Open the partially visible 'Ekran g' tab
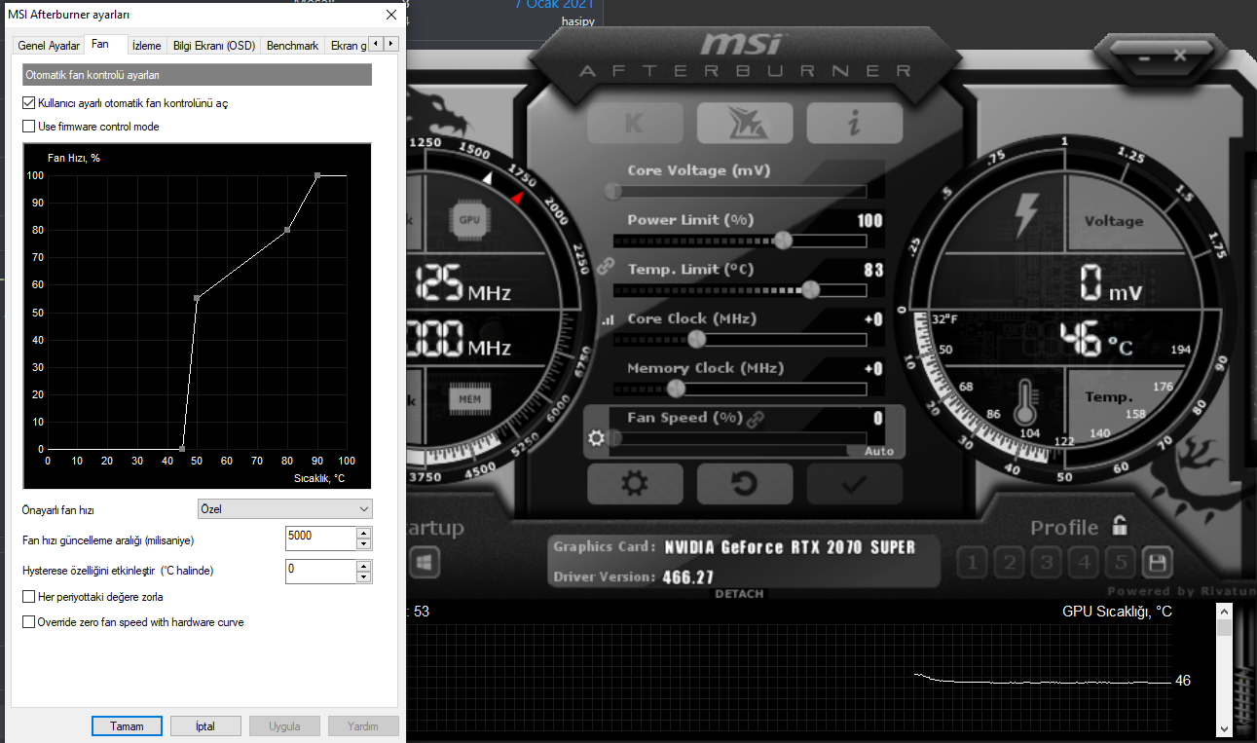This screenshot has height=743, width=1257. click(348, 46)
